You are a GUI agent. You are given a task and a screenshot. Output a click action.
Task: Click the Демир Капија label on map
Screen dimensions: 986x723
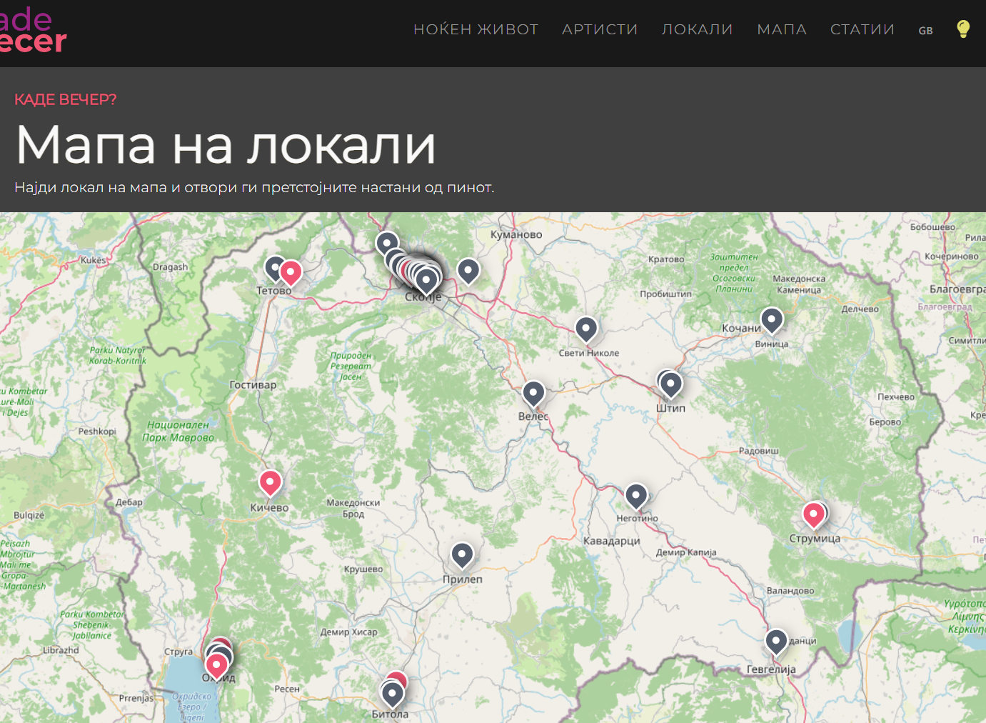pos(686,552)
